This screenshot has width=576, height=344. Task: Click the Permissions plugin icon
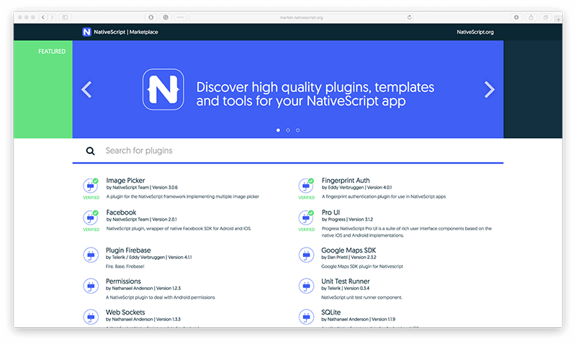pos(91,286)
